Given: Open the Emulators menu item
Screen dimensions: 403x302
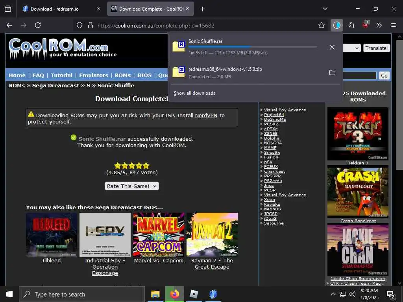Looking at the screenshot, I should [94, 75].
